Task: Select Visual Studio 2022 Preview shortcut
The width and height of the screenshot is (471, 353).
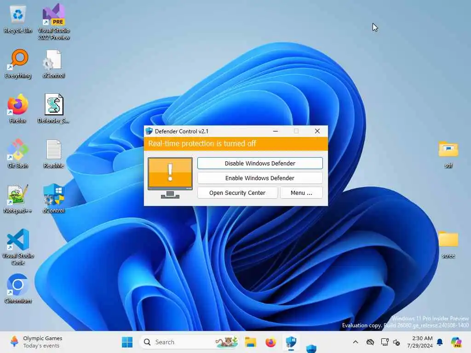Action: click(54, 22)
